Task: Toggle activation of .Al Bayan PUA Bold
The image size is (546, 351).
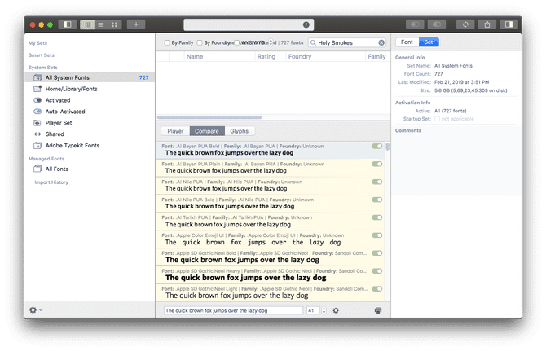Action: (377, 146)
